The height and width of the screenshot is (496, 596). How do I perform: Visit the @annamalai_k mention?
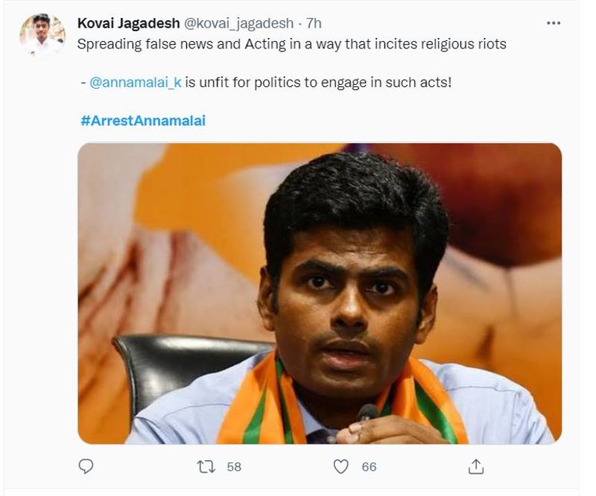tap(135, 81)
